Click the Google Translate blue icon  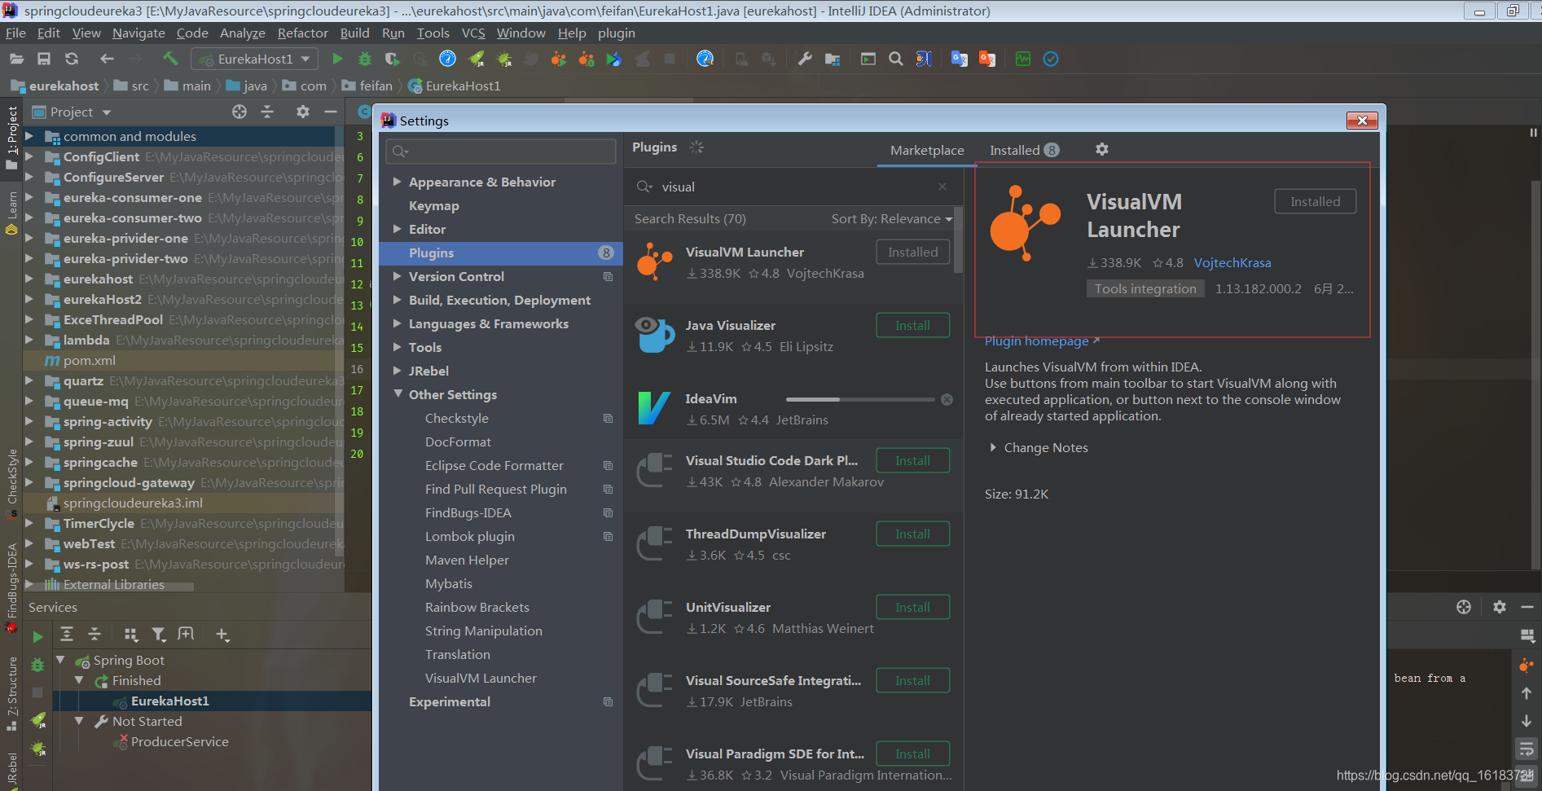point(960,59)
